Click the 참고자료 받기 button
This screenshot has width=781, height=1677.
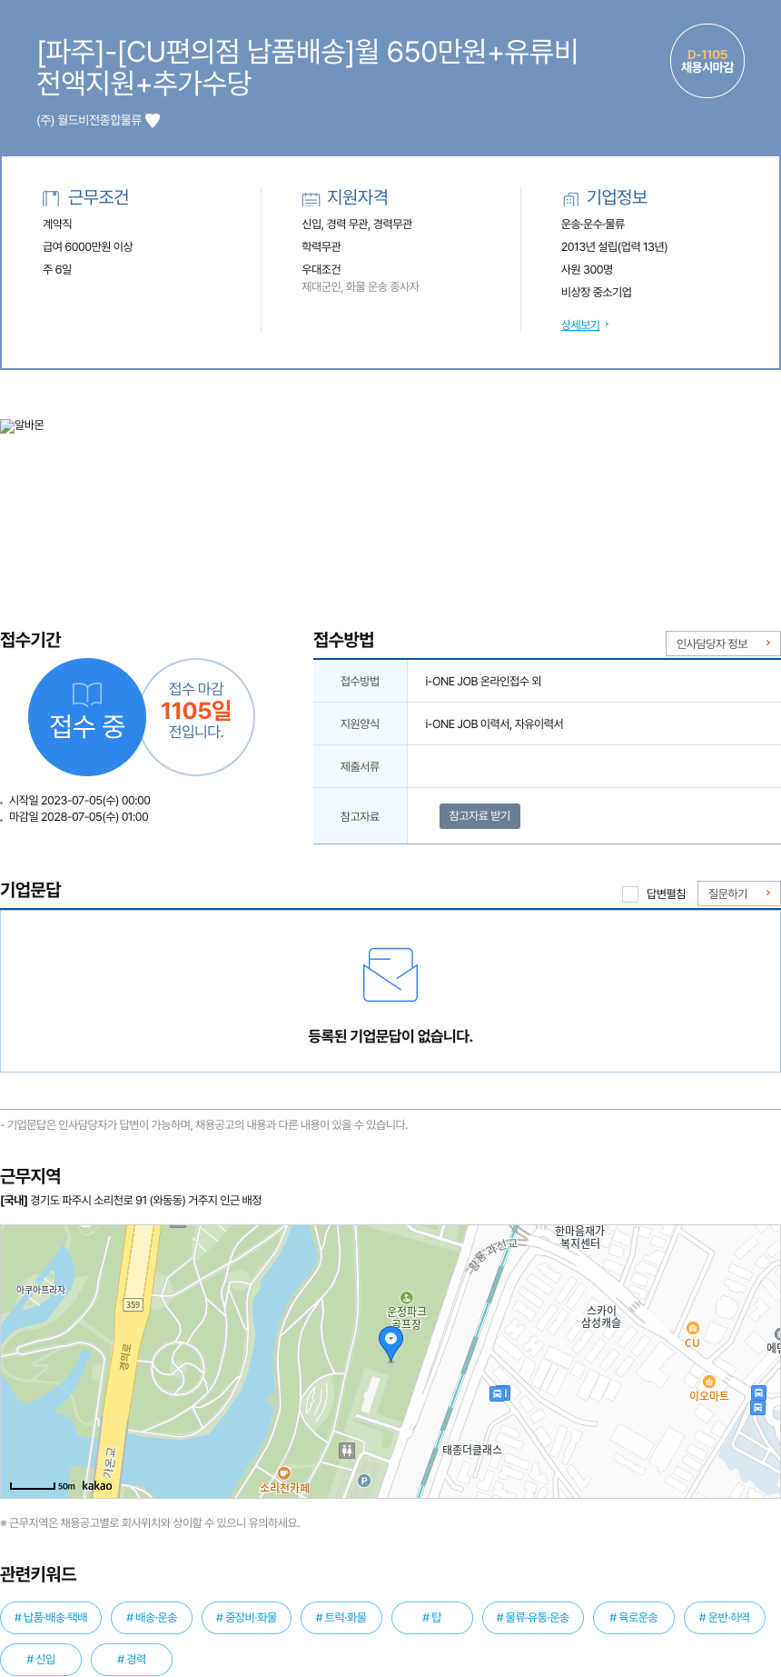click(479, 816)
